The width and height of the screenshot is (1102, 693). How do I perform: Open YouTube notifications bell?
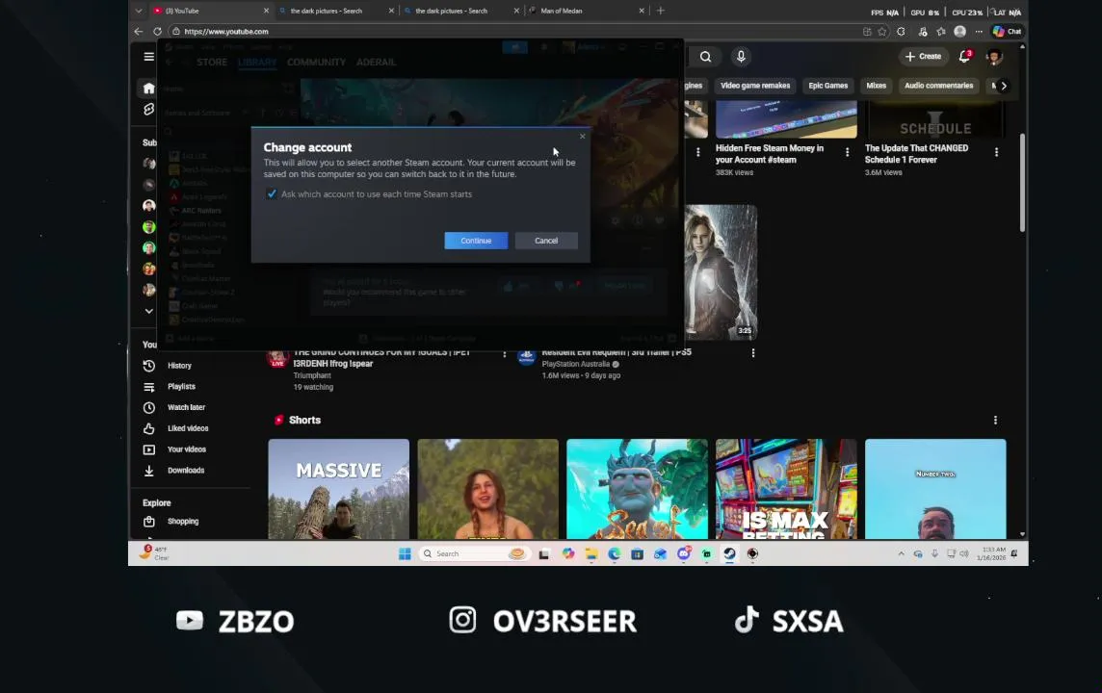coord(965,56)
